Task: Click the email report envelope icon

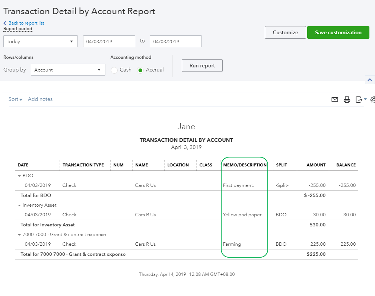Action: pos(335,99)
